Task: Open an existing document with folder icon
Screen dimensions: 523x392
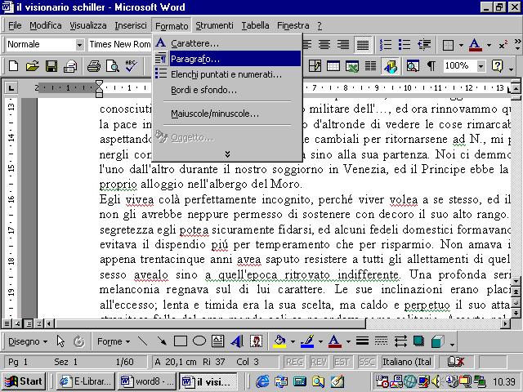Action: [33, 66]
